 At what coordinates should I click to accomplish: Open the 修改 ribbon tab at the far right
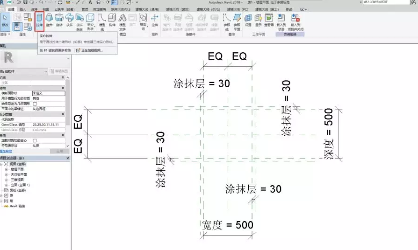[x=289, y=9]
